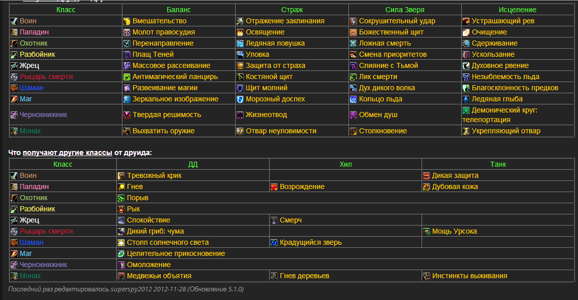This screenshot has width=578, height=300.
Task: Click the Возрождение spell icon
Action: point(274,187)
